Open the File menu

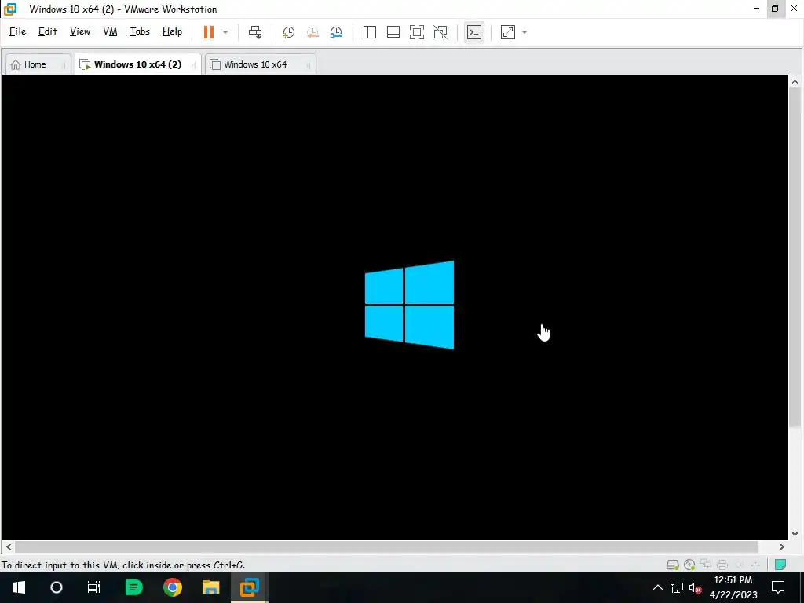(x=17, y=31)
